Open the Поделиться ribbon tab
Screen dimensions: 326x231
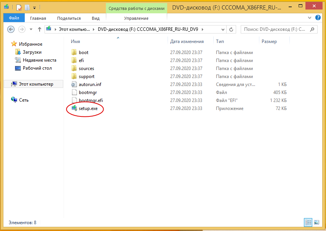(69, 18)
